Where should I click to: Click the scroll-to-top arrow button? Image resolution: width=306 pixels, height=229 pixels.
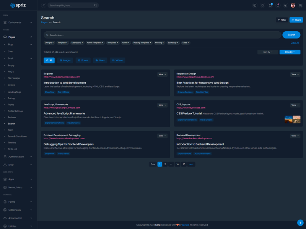300,223
